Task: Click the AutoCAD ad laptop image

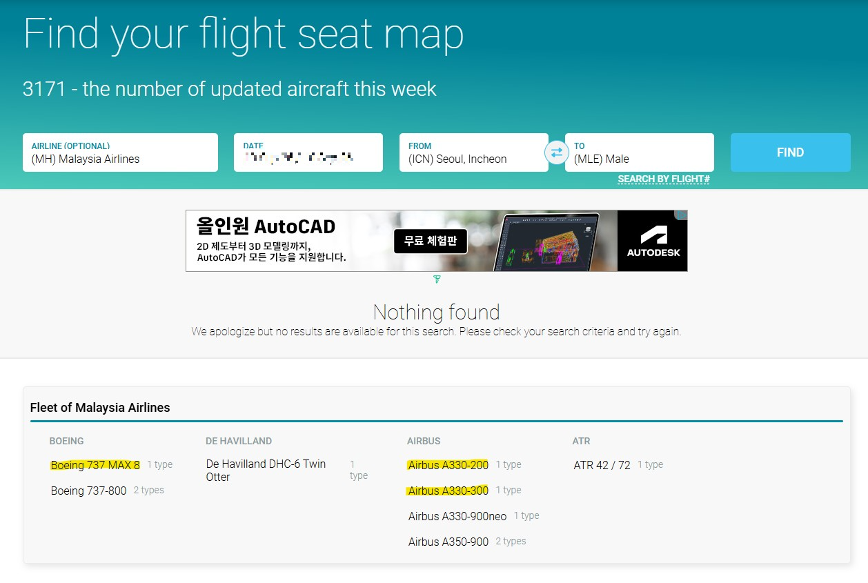Action: pyautogui.click(x=545, y=240)
